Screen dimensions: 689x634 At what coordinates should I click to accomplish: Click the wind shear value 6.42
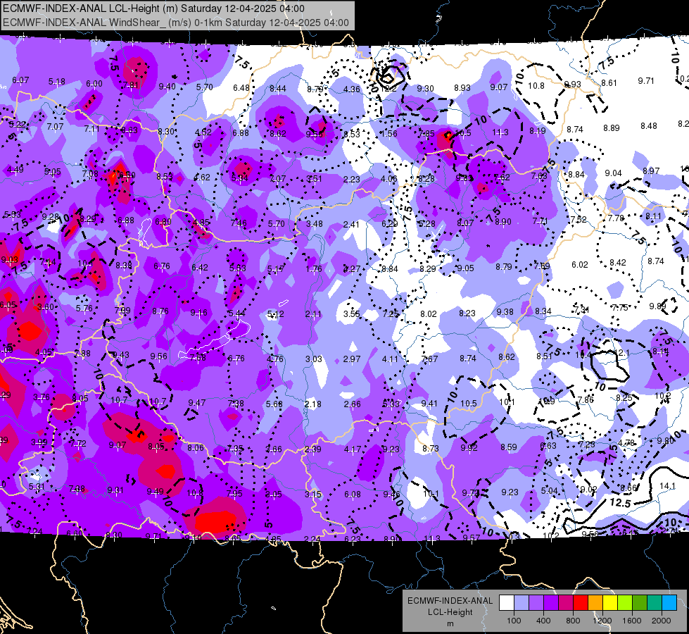(x=199, y=268)
